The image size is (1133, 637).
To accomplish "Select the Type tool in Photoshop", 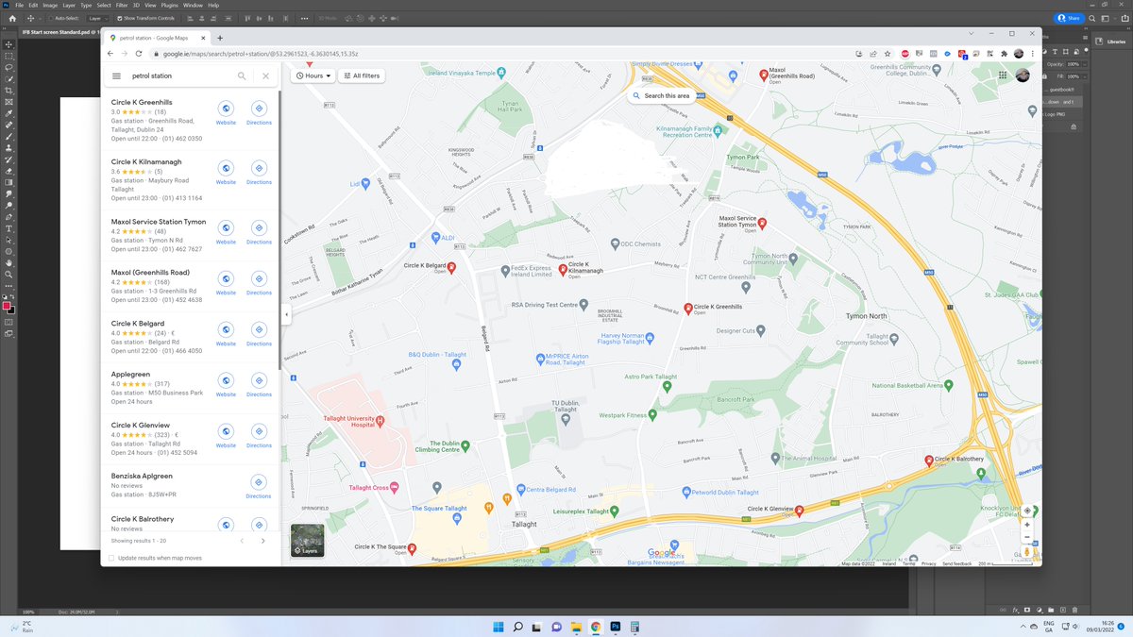I will click(9, 228).
